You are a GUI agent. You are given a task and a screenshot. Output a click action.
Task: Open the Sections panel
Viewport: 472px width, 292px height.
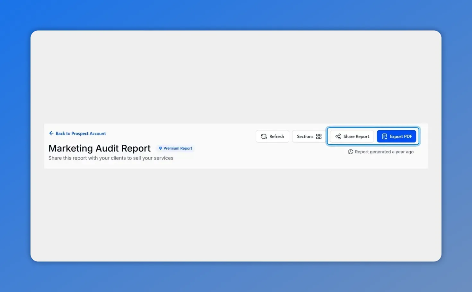point(308,136)
